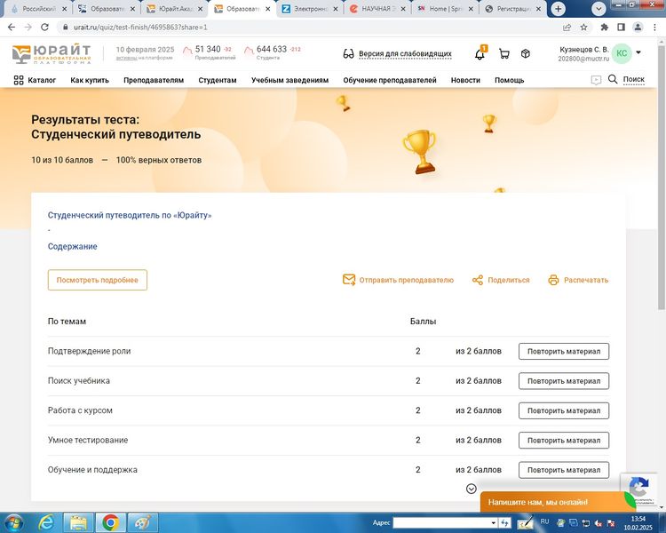This screenshot has height=533, width=666.
Task: Click the RU language indicator in taskbar
Action: pyautogui.click(x=544, y=521)
